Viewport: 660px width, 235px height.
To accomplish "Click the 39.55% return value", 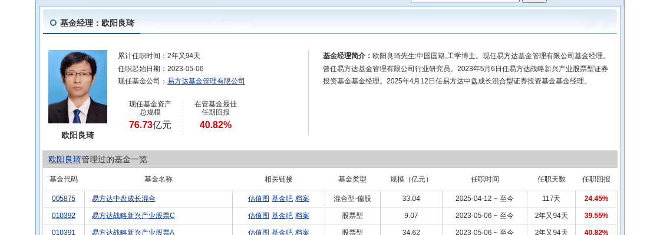I will pos(596,216).
